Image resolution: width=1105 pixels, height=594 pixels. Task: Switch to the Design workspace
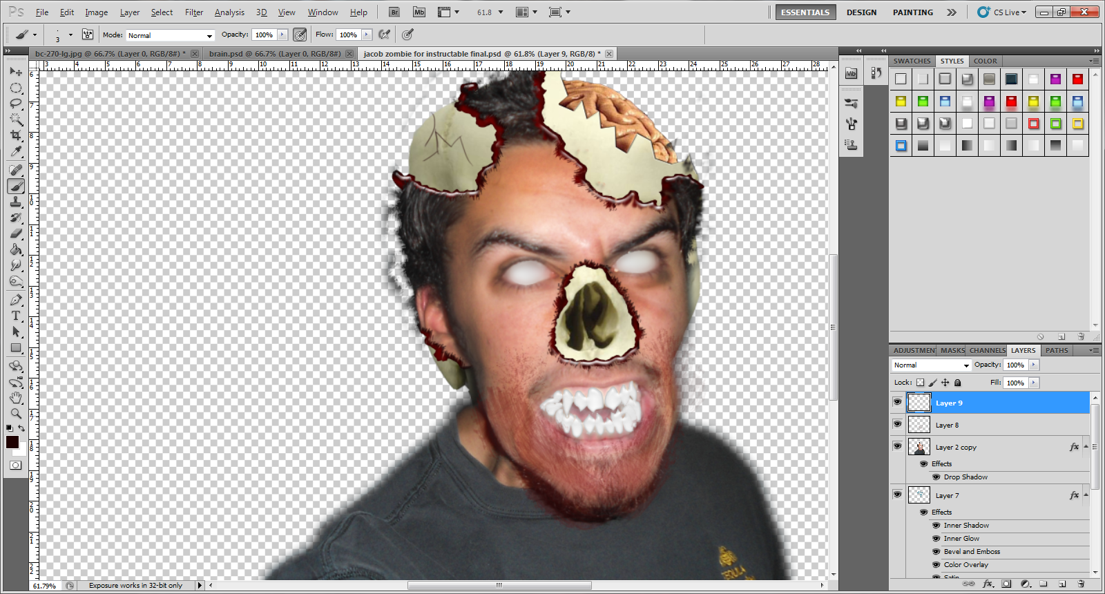[x=861, y=12]
